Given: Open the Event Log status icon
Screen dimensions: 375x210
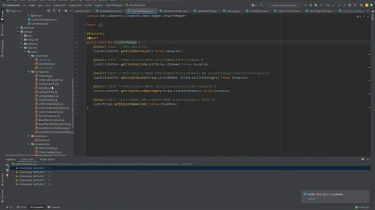Looking at the screenshot, I should click(362, 208).
